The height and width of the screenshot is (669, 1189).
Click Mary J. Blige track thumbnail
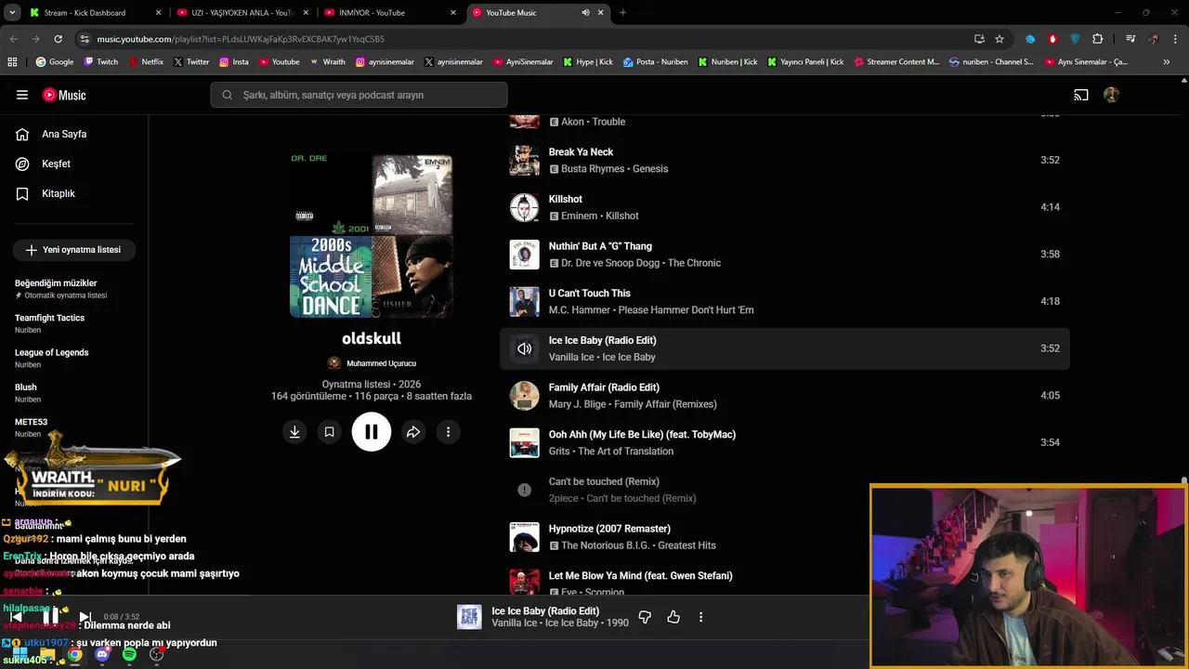[x=525, y=396]
